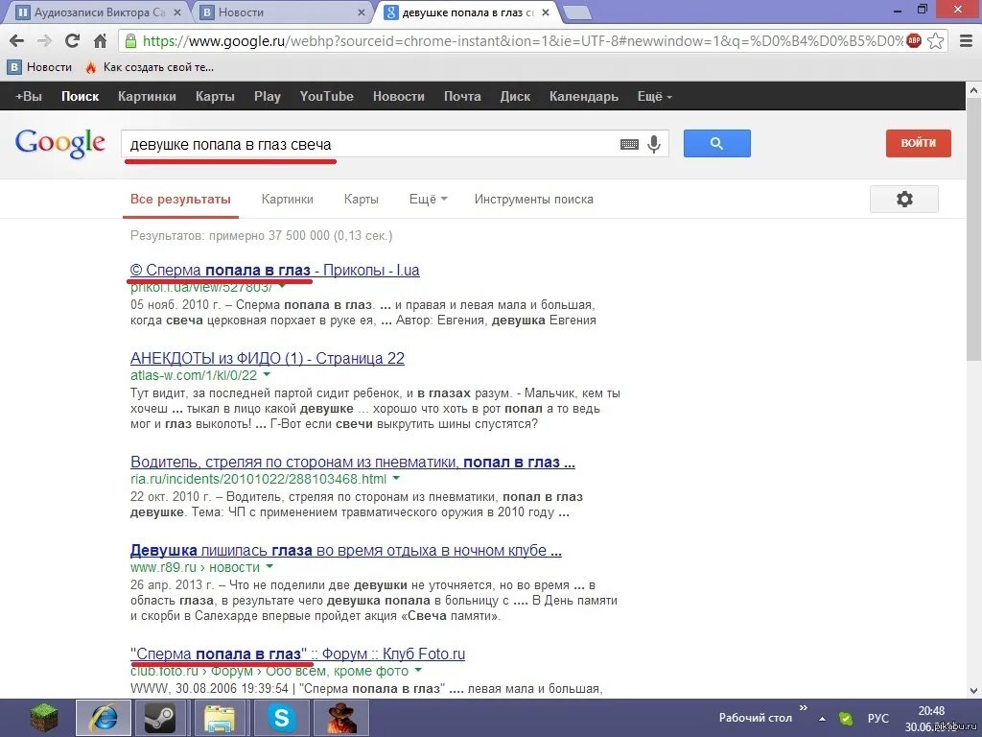This screenshot has height=737, width=982.
Task: Expand the arrow next to club.foto.ru URL
Action: pyautogui.click(x=418, y=671)
